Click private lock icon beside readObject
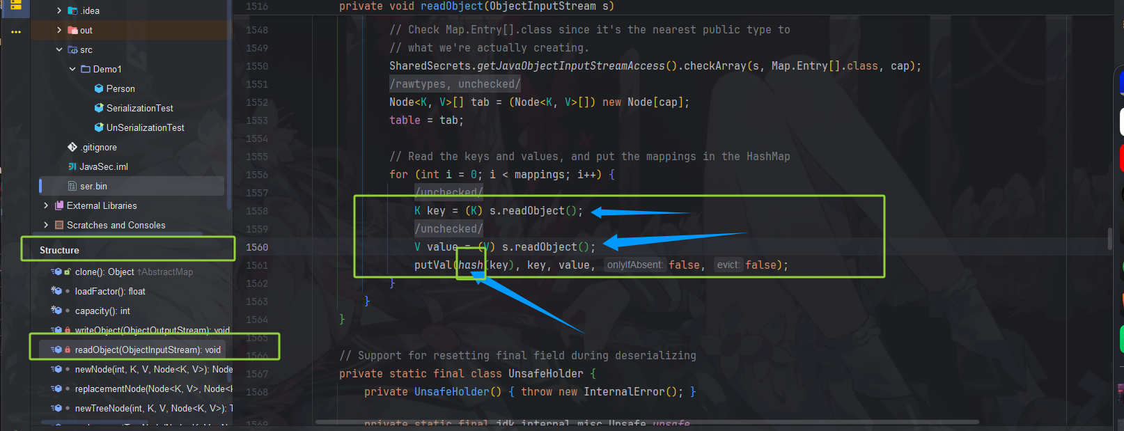The width and height of the screenshot is (1124, 431). pyautogui.click(x=68, y=350)
